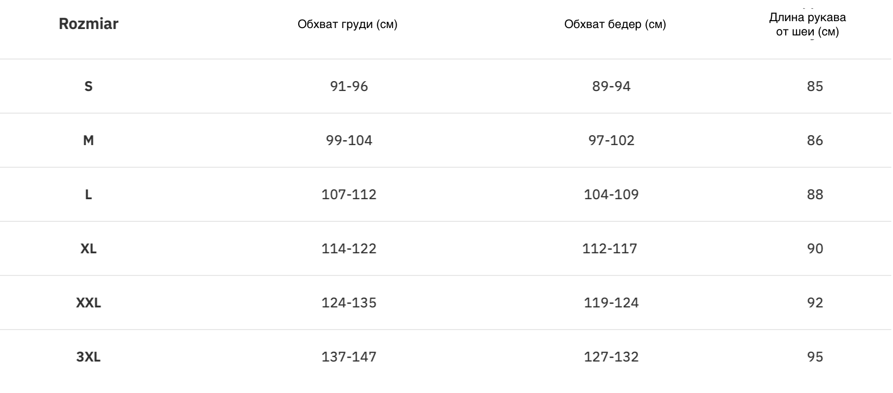
Task: Click the Обхват груди (см) header
Action: (x=347, y=24)
